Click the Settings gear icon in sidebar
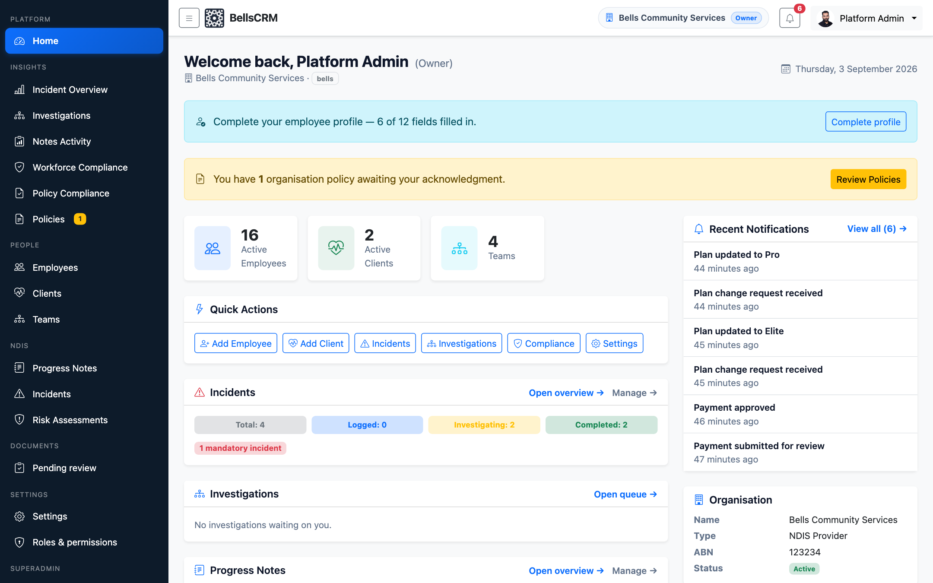This screenshot has height=583, width=933. pos(19,516)
